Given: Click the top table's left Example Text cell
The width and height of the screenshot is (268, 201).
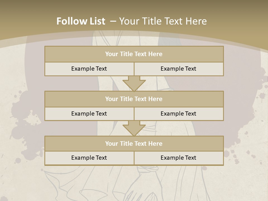Looking at the screenshot, I should click(x=89, y=69).
